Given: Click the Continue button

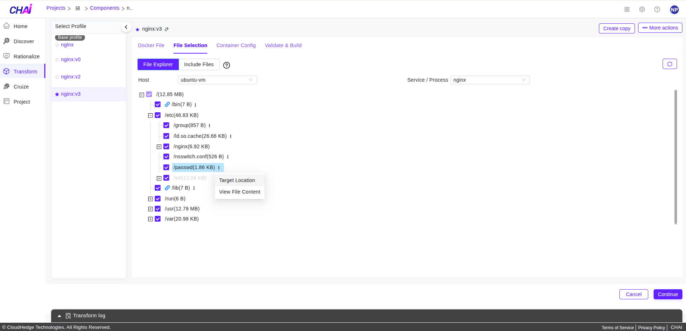Looking at the screenshot, I should click(x=668, y=294).
